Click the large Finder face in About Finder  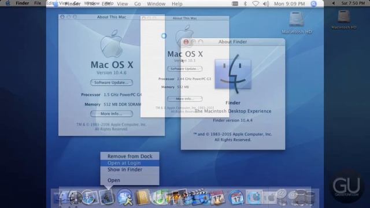[x=233, y=75]
